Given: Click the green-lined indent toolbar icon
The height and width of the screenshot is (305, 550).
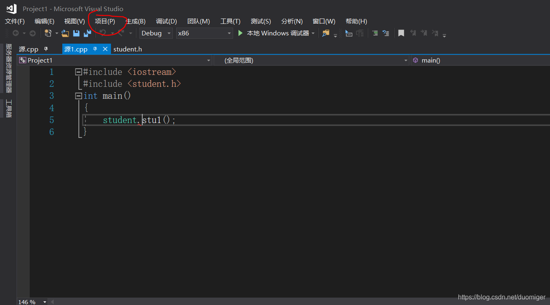Looking at the screenshot, I should pos(375,33).
